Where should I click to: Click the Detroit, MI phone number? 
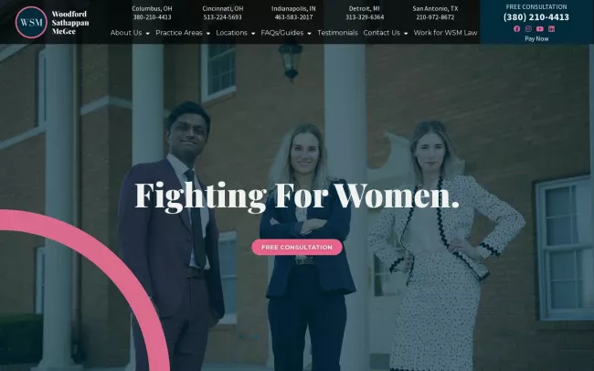(365, 17)
